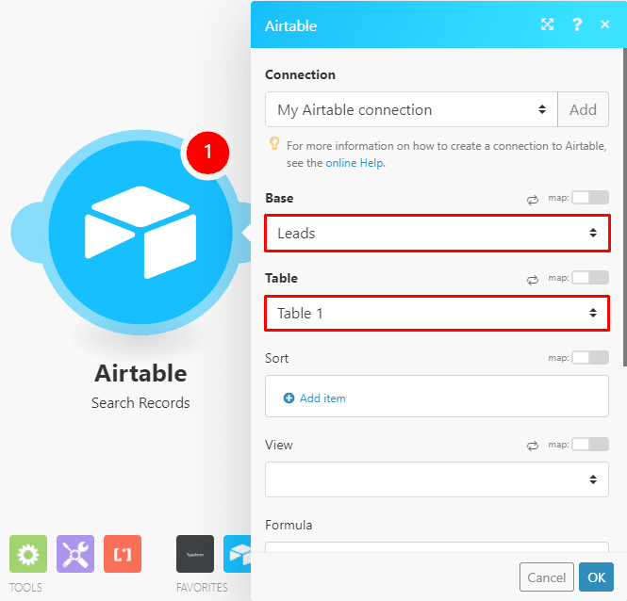
Task: Open the purple wrench tools icon
Action: pyautogui.click(x=75, y=554)
